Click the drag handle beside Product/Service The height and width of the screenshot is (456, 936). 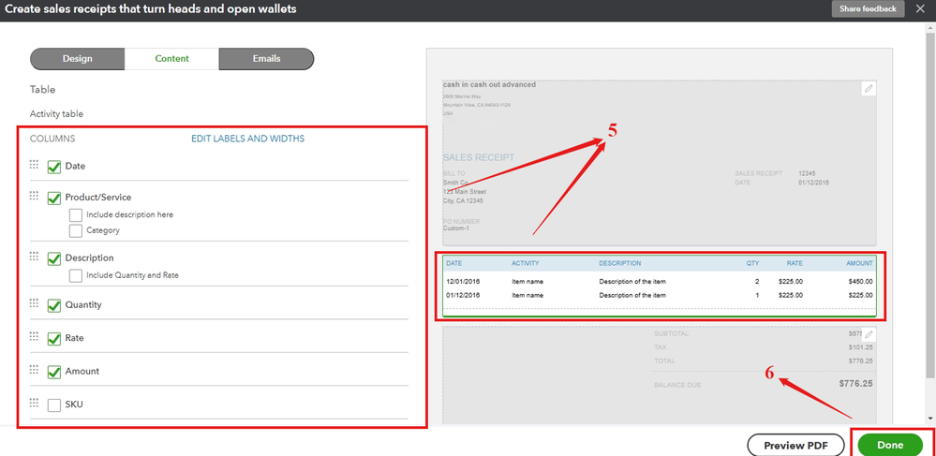34,195
